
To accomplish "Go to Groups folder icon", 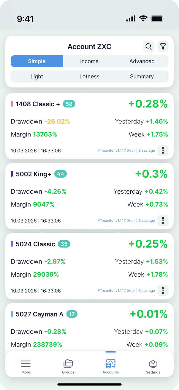I will [68, 366].
